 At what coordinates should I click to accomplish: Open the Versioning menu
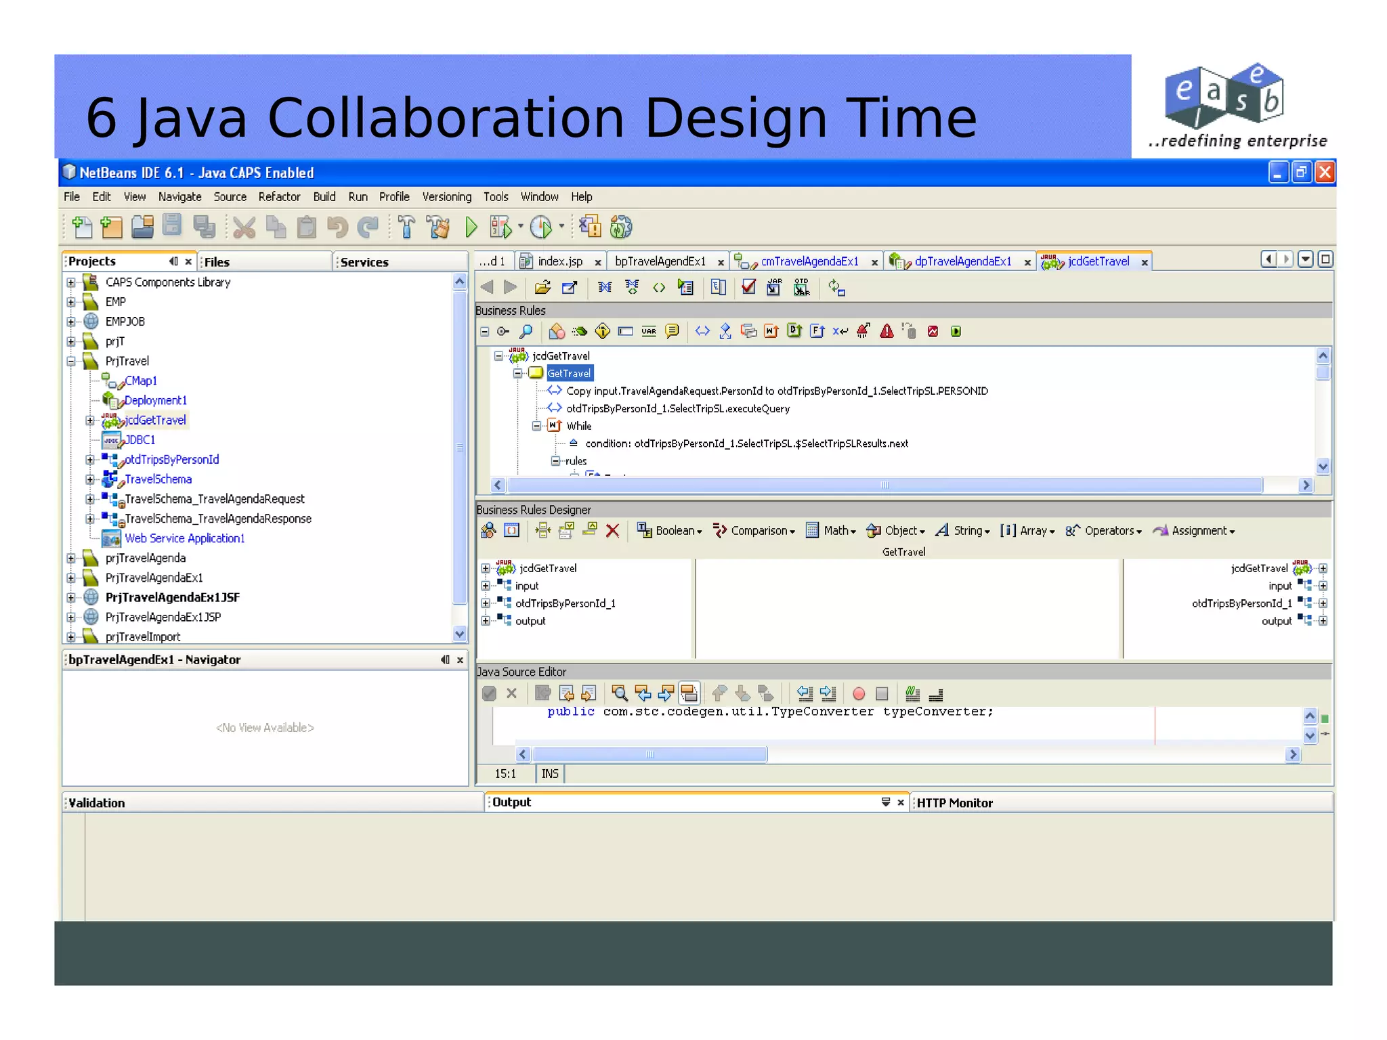447,197
